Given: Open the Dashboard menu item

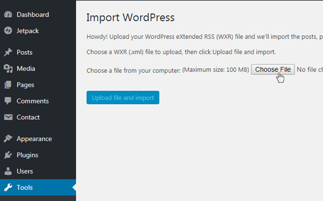Looking at the screenshot, I should [x=33, y=15].
